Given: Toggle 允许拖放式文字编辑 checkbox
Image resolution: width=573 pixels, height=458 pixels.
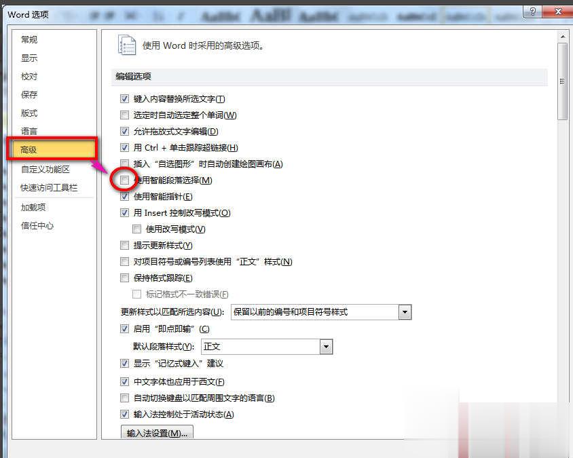Looking at the screenshot, I should 125,131.
